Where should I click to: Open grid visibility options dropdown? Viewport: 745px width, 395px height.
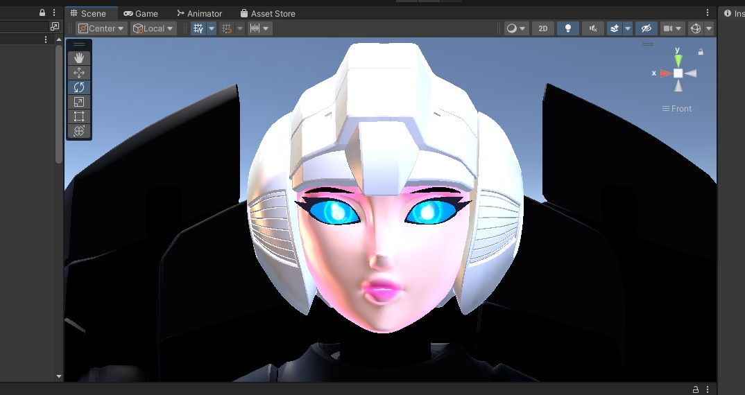(212, 28)
